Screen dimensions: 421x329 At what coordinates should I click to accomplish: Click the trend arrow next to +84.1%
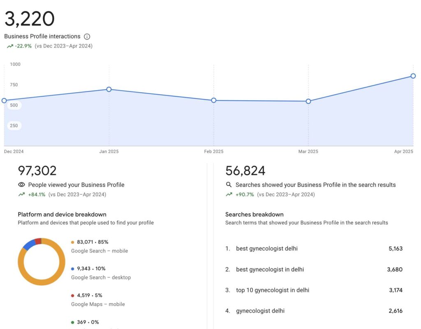(x=21, y=194)
